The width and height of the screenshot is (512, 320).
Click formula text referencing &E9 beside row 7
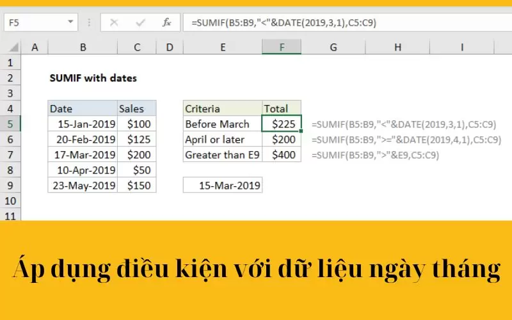(376, 155)
